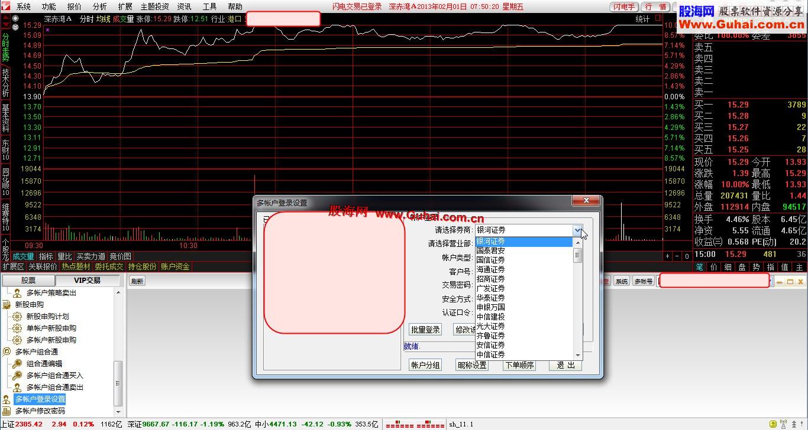This screenshot has width=808, height=430.
Task: Select 组合通编辑 in the tree
Action: click(x=44, y=364)
